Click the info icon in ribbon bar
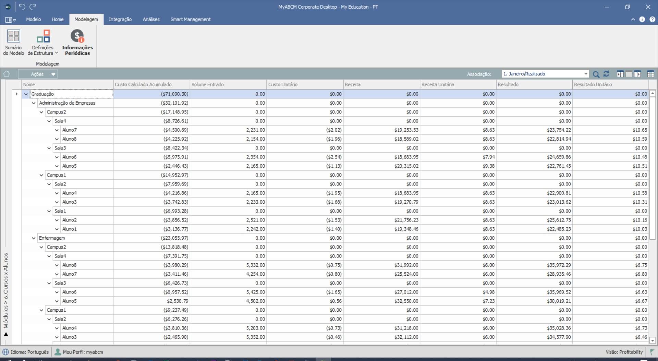658x361 pixels. [x=642, y=20]
